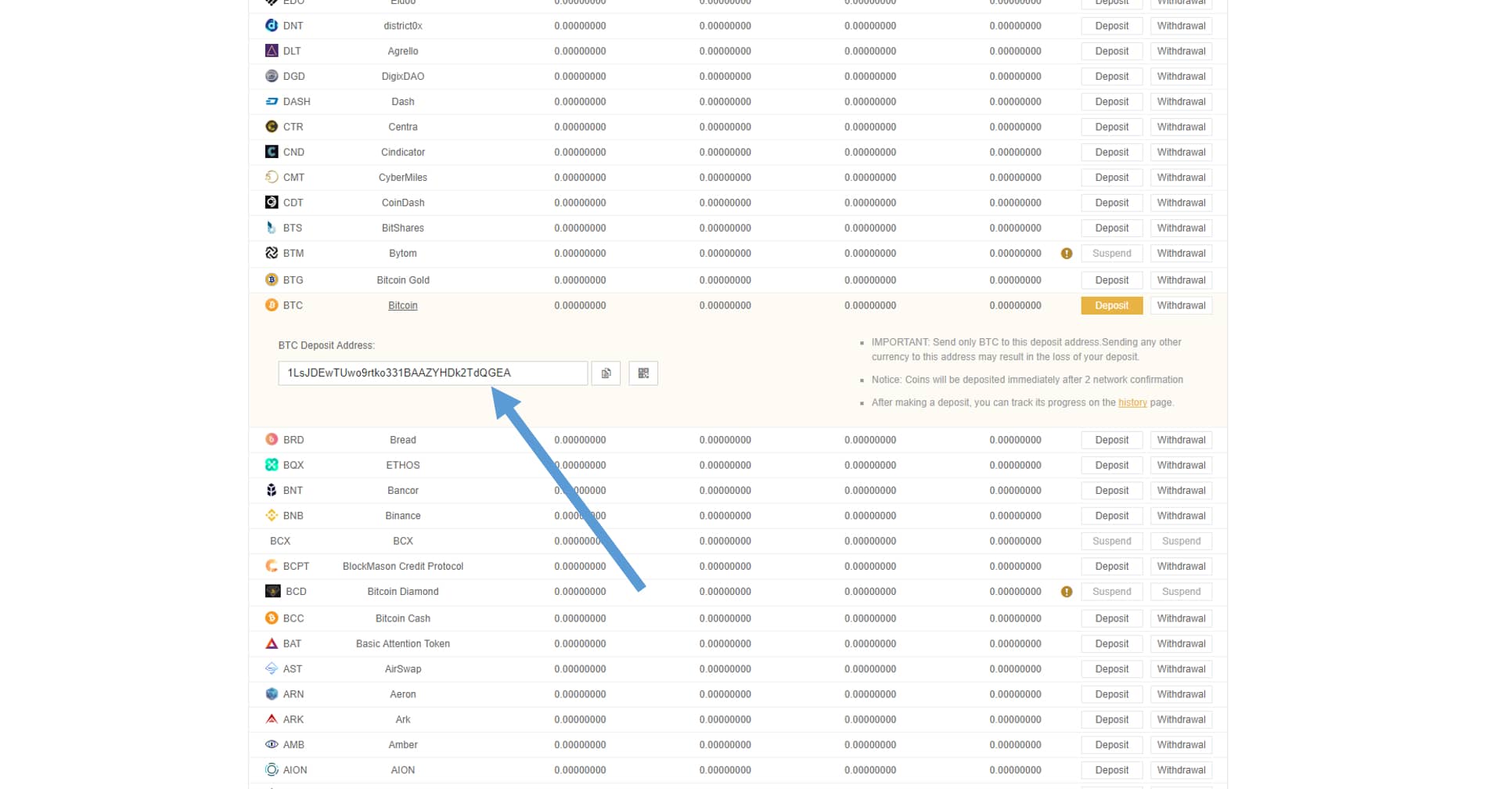Click the BTC coin icon
Image resolution: width=1508 pixels, height=789 pixels.
(272, 305)
